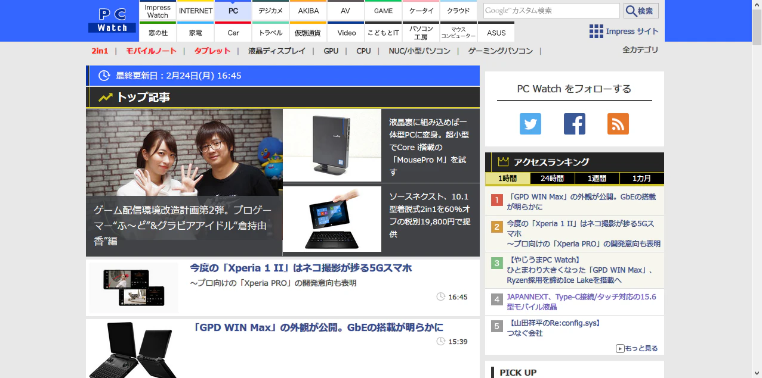Screen dimensions: 762x378
Task: Go to the 2in1 category
Action: pos(100,51)
